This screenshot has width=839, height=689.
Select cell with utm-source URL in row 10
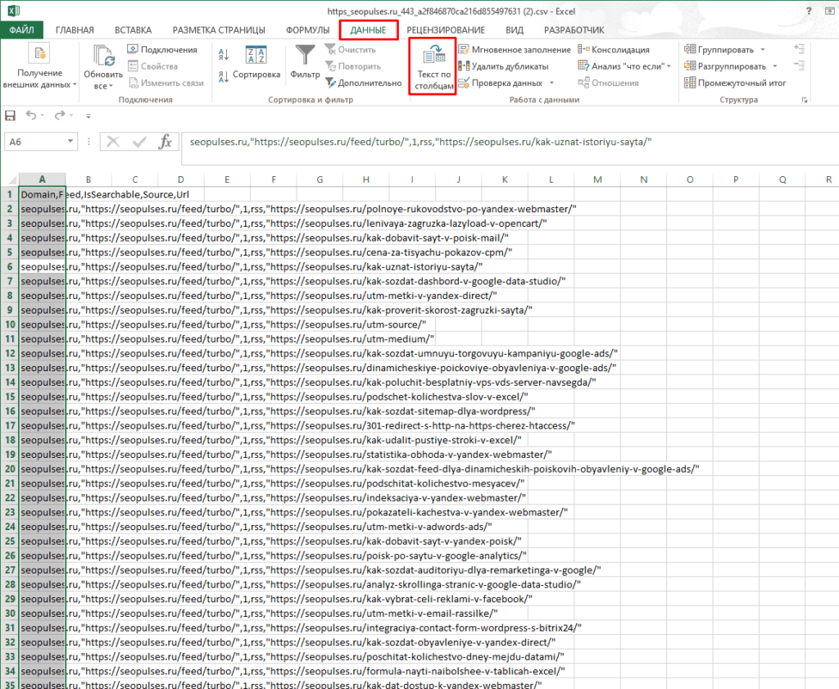click(x=43, y=324)
